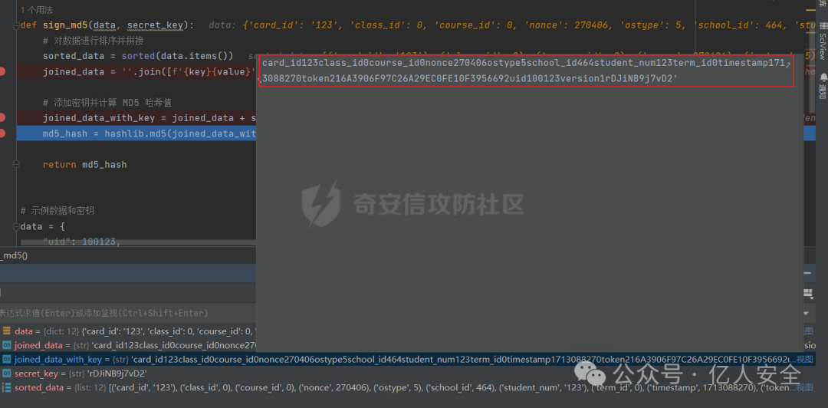Click the joined_data string type icon
This screenshot has width=828, height=408.
click(x=7, y=345)
